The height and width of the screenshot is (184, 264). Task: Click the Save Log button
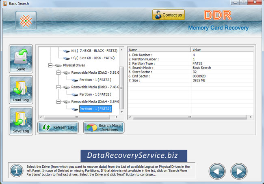21,121
